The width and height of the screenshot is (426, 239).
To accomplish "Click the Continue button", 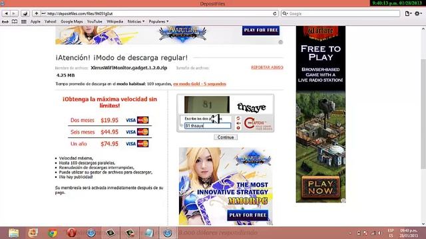I will click(x=226, y=137).
